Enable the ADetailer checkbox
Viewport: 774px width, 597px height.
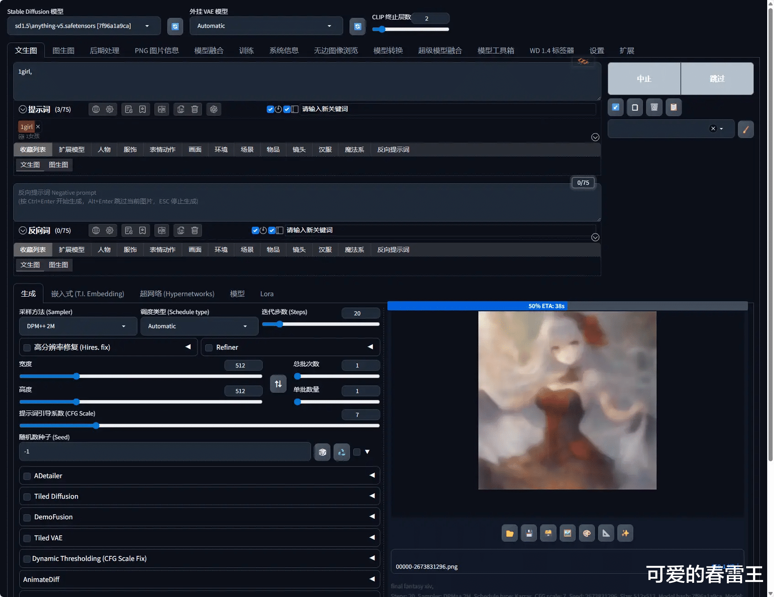tap(27, 476)
